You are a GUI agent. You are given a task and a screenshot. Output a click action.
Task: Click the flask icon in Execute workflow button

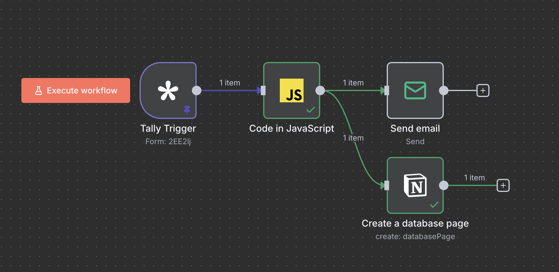(x=39, y=90)
